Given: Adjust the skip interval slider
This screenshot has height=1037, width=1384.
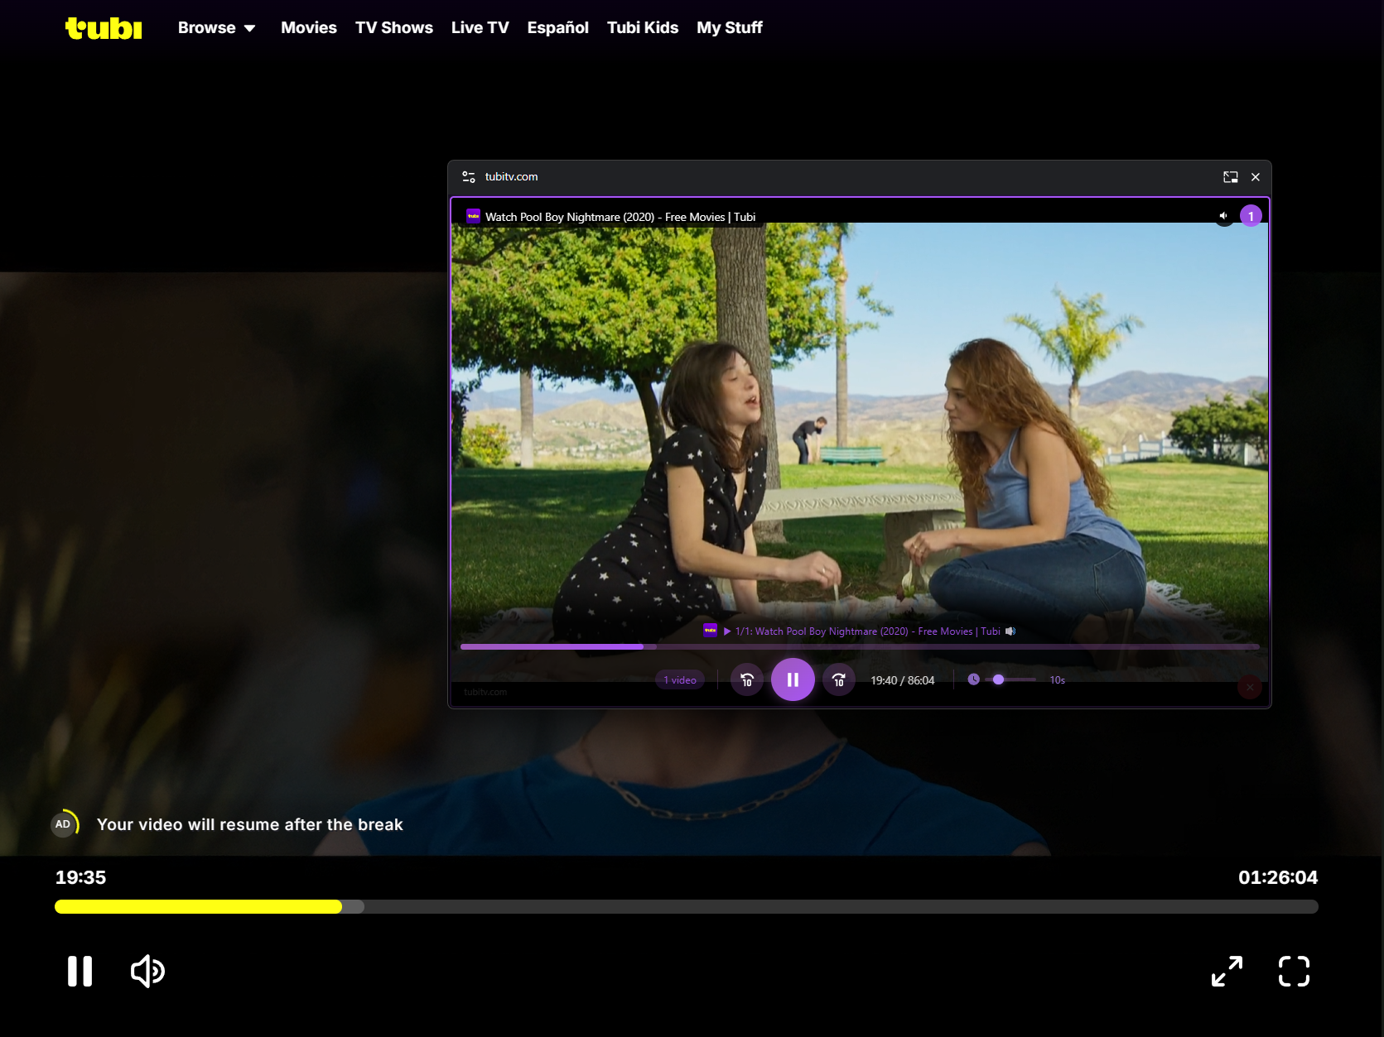Looking at the screenshot, I should point(999,679).
